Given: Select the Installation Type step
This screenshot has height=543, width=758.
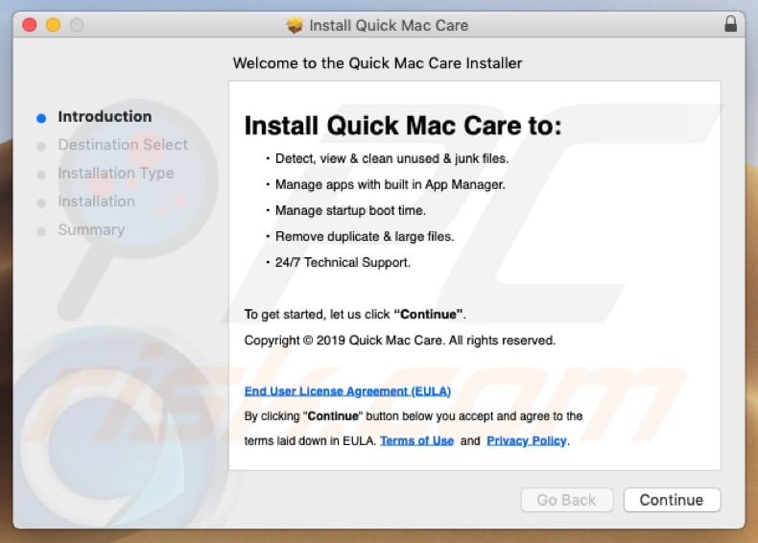Looking at the screenshot, I should point(116,173).
